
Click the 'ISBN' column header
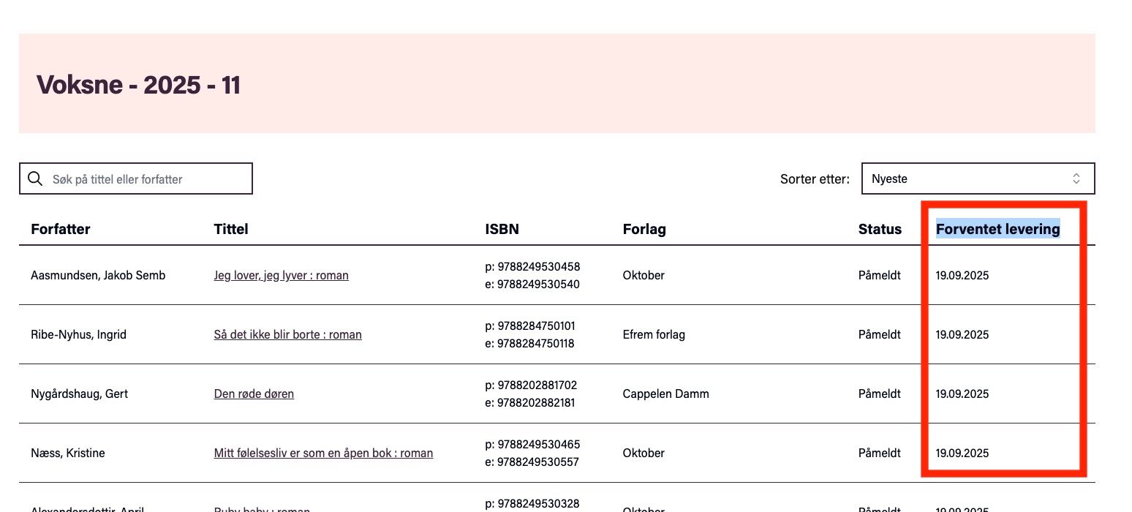point(502,229)
